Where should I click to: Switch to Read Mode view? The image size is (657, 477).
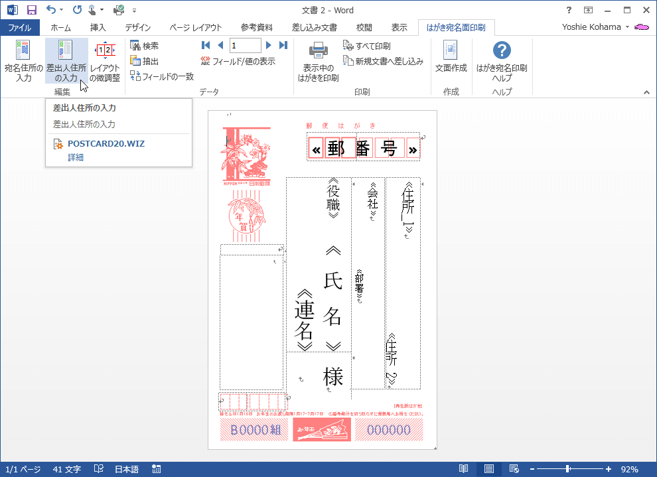(463, 469)
